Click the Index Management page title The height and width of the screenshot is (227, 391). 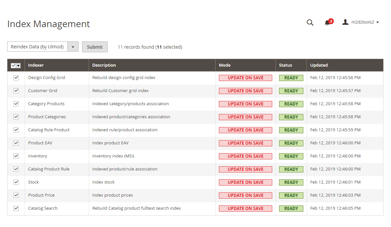click(49, 24)
